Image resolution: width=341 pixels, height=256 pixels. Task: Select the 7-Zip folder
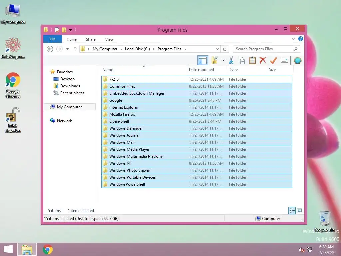(x=196, y=79)
